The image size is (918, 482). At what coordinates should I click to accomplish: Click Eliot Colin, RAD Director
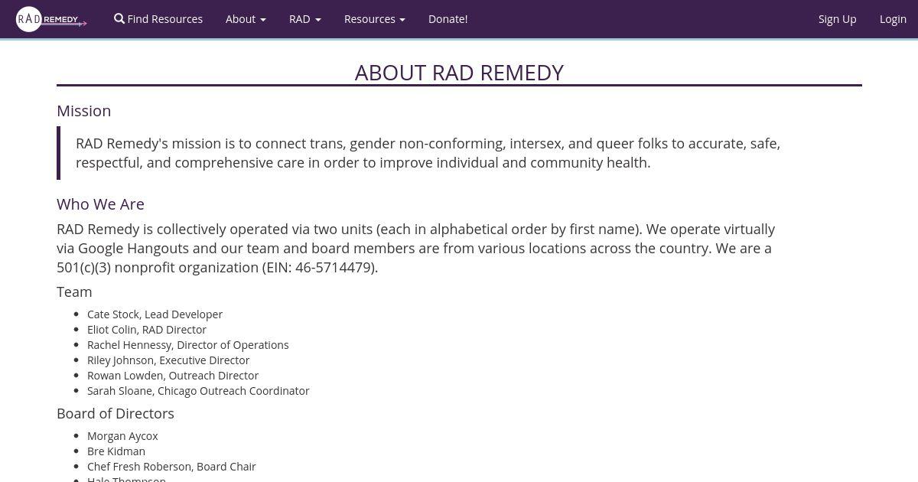[x=147, y=330]
